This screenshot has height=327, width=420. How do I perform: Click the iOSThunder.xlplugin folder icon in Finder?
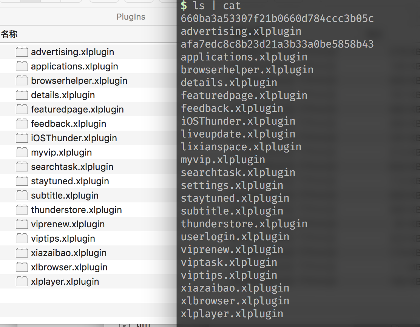[22, 138]
